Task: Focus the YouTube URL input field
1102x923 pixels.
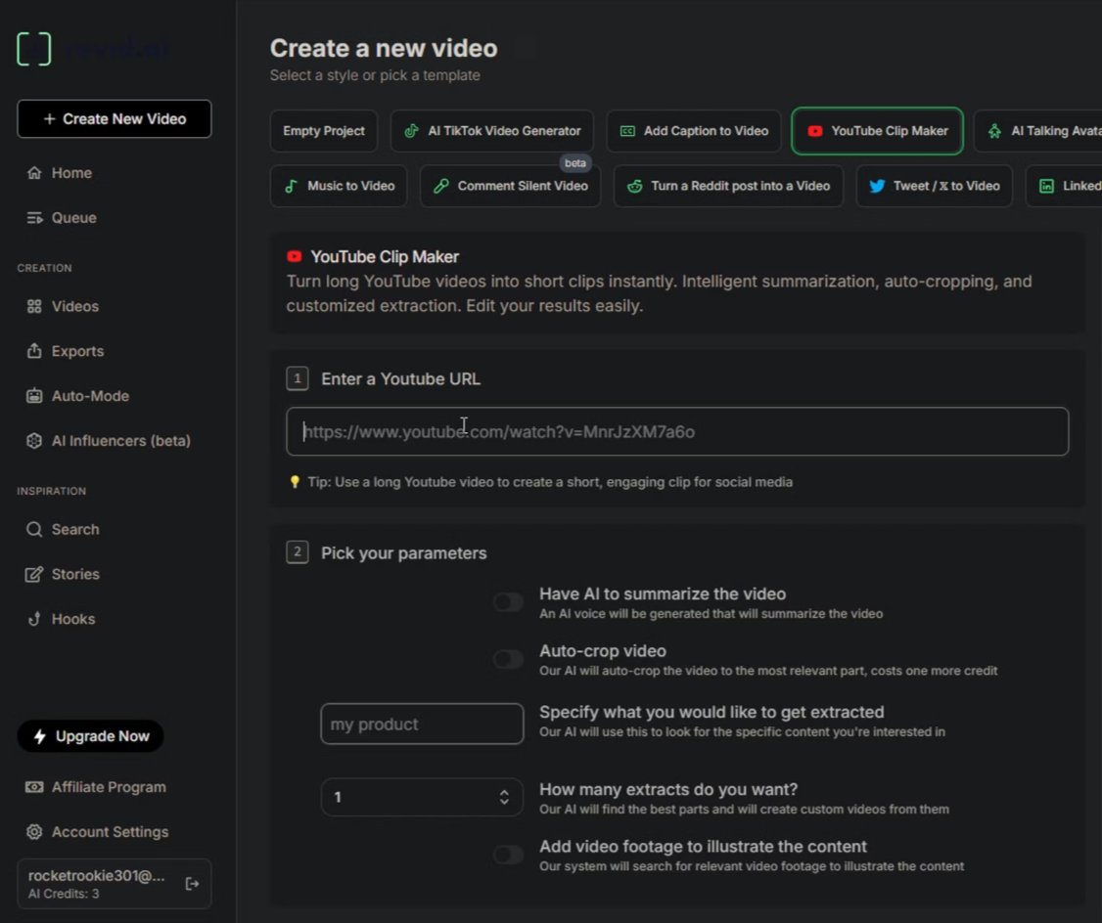Action: [x=677, y=432]
